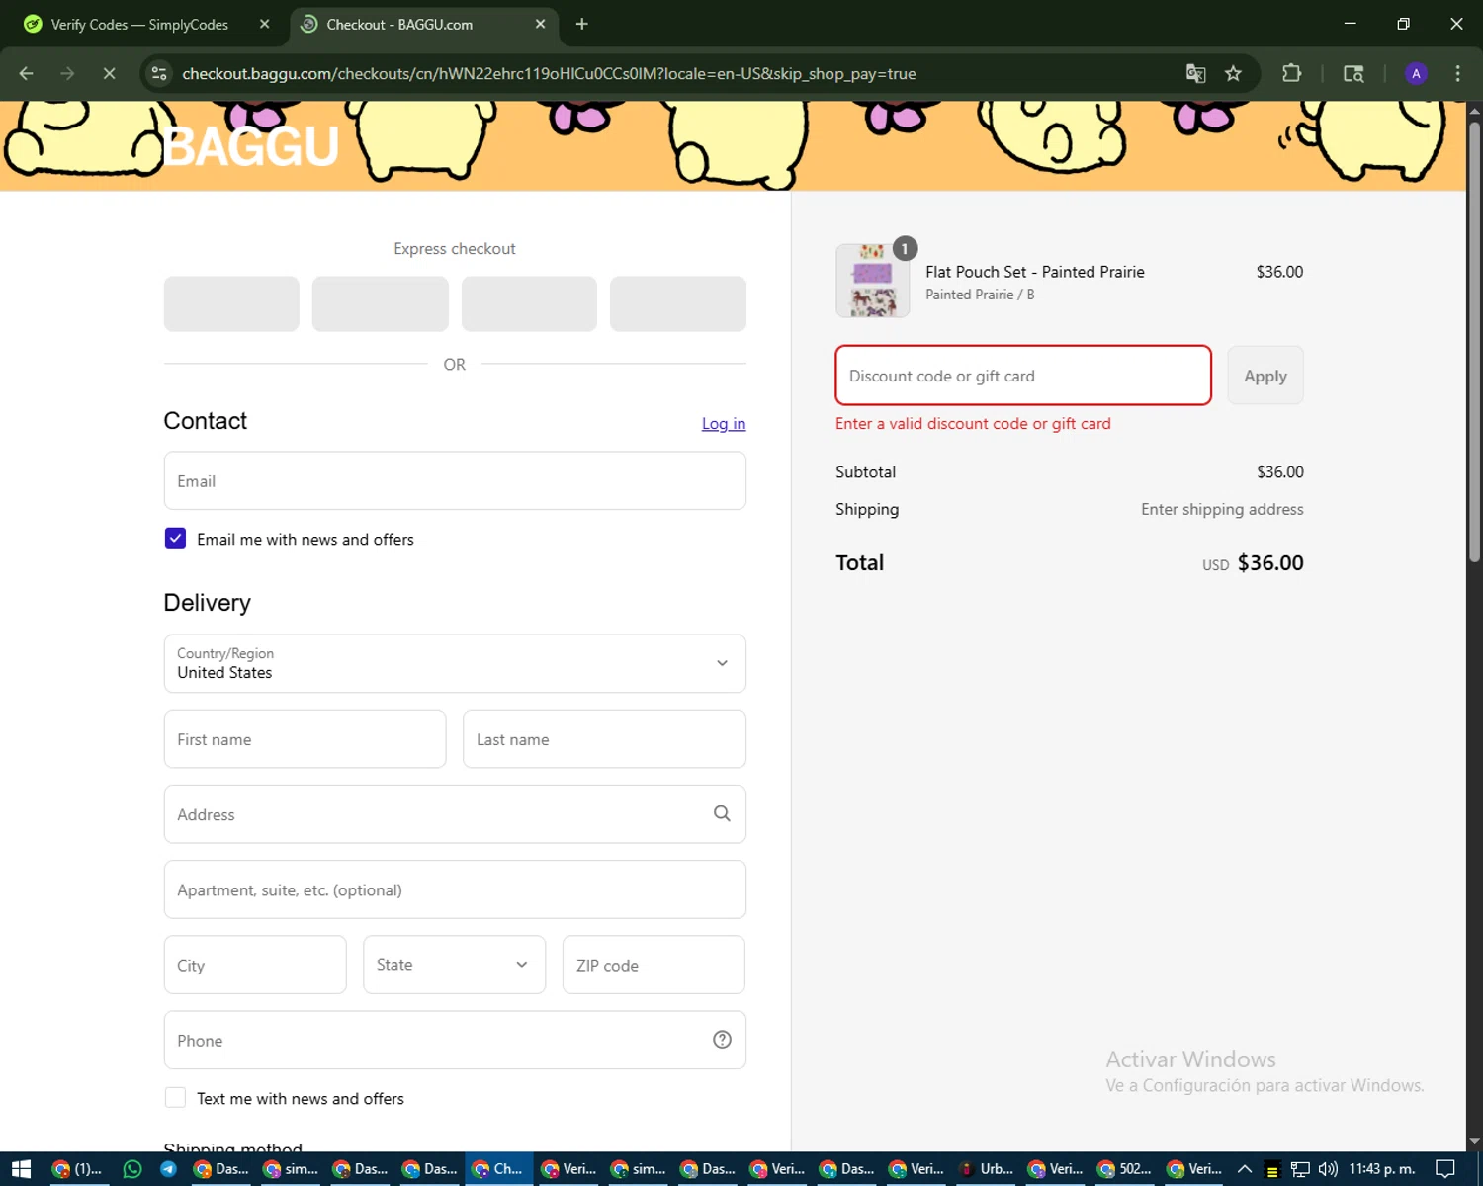This screenshot has width=1483, height=1186.
Task: Click the browser address bar URL
Action: (549, 73)
